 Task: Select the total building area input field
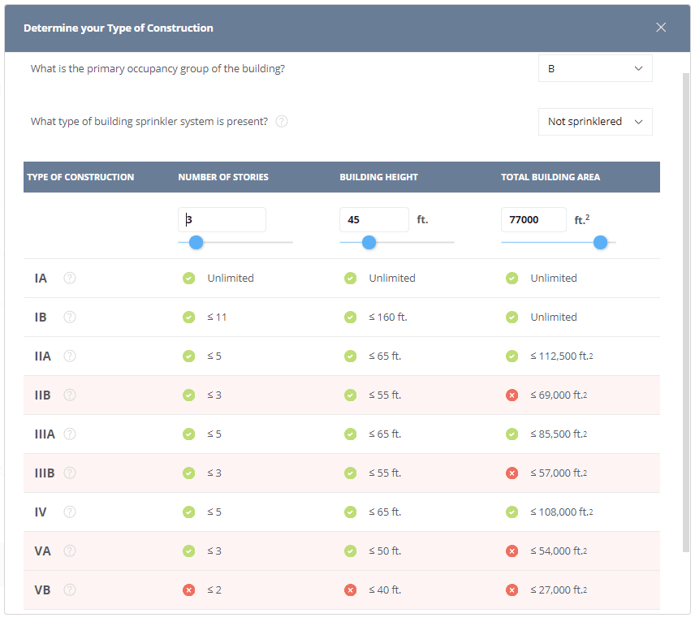(x=533, y=220)
